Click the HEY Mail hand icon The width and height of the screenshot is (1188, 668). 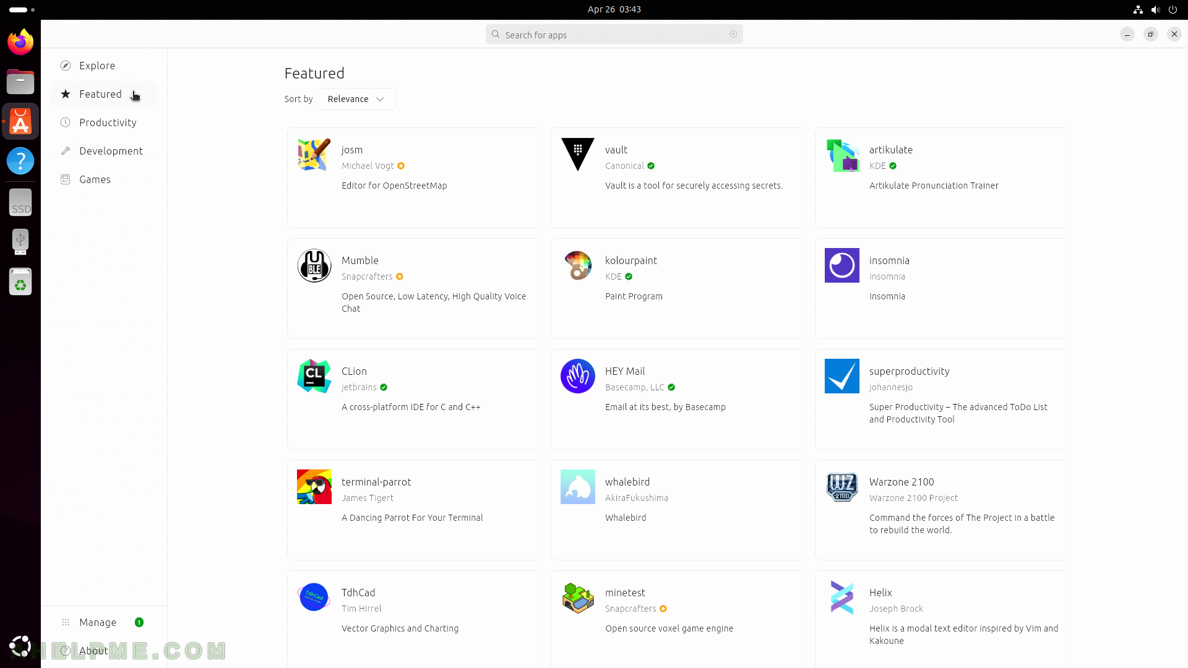pyautogui.click(x=578, y=376)
